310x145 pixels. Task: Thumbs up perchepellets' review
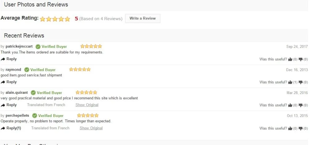(290, 128)
